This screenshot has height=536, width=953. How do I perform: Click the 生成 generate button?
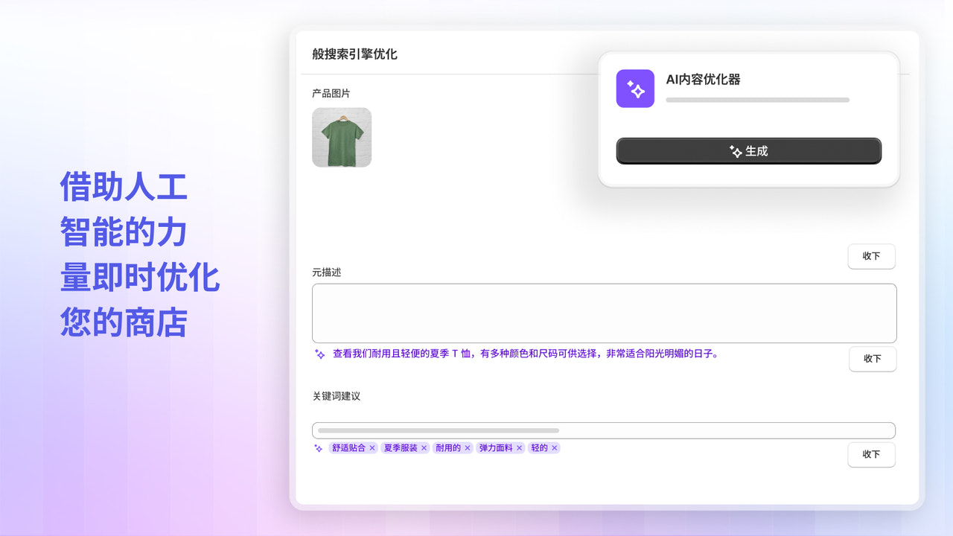point(748,151)
